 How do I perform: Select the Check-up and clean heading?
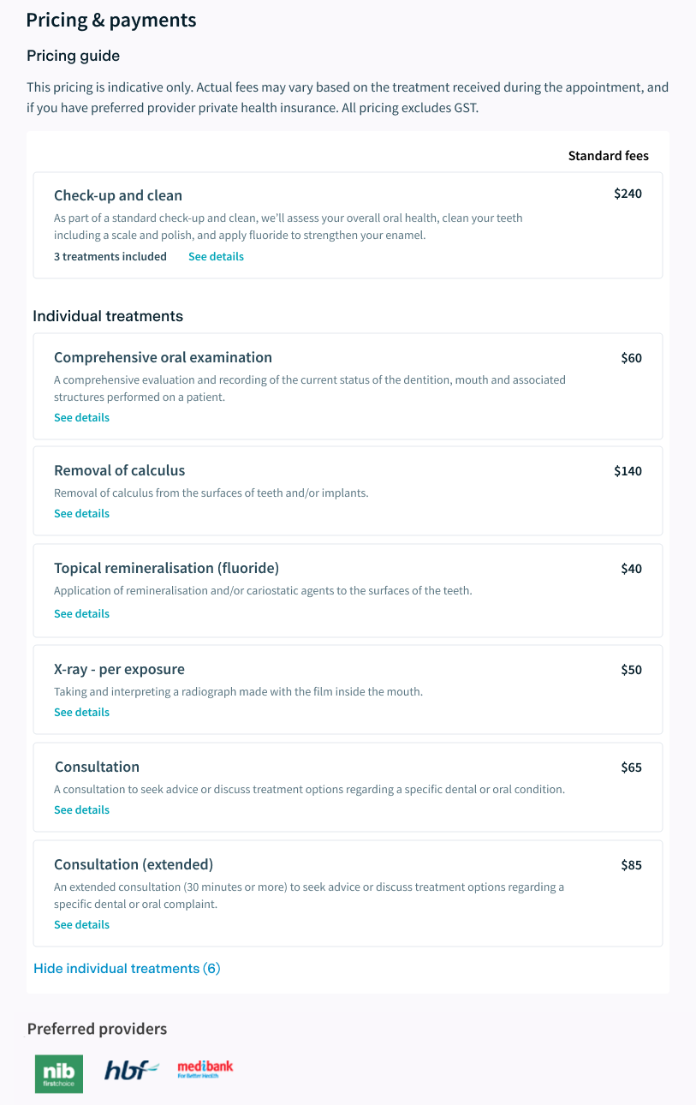tap(118, 195)
